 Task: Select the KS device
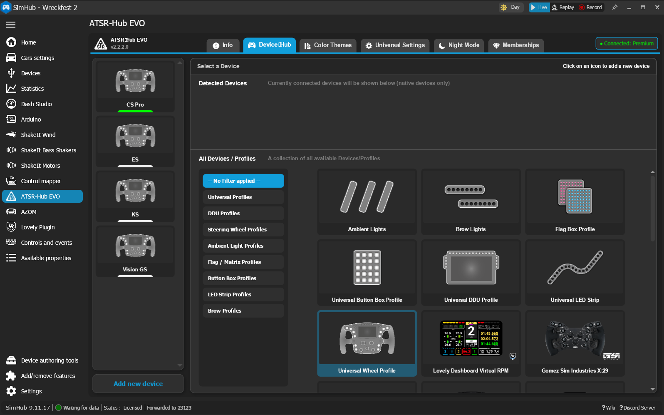(135, 196)
